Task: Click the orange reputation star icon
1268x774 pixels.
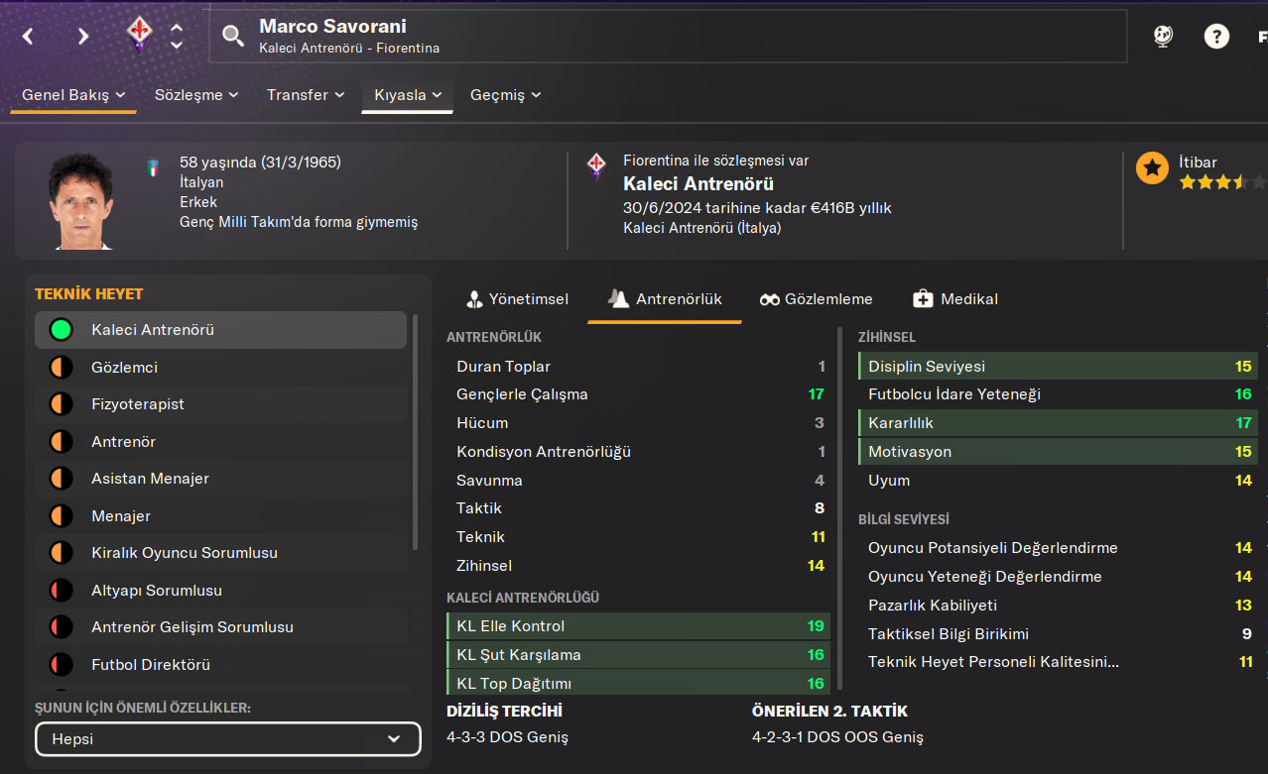Action: pos(1152,168)
